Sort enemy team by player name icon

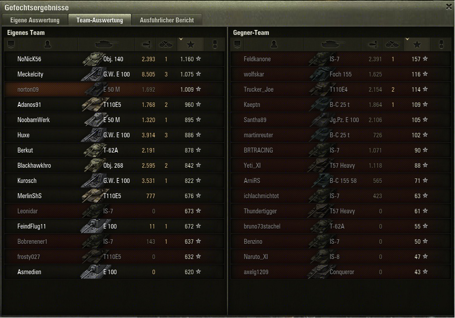click(274, 44)
